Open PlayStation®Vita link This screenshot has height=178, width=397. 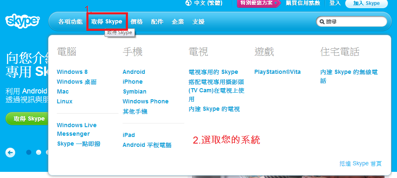tap(278, 72)
